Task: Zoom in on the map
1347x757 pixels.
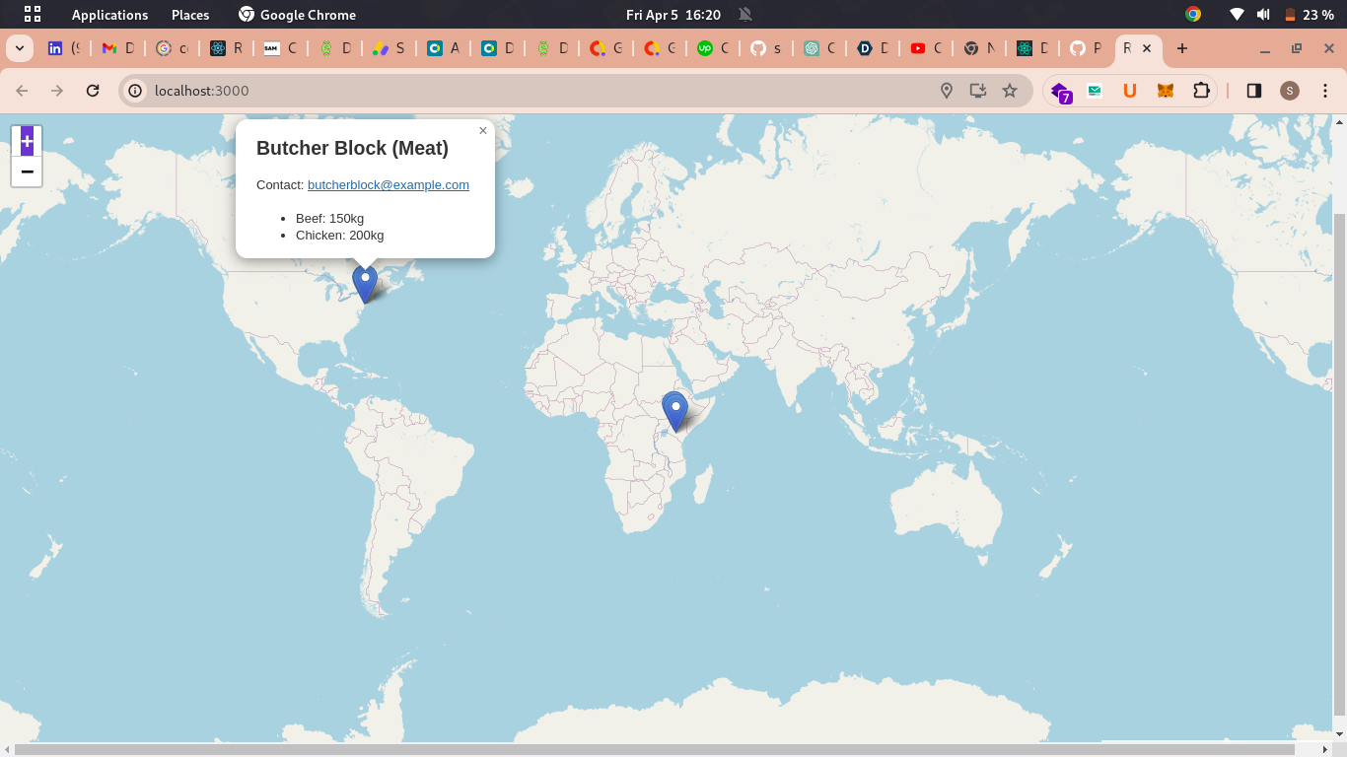Action: [x=27, y=142]
